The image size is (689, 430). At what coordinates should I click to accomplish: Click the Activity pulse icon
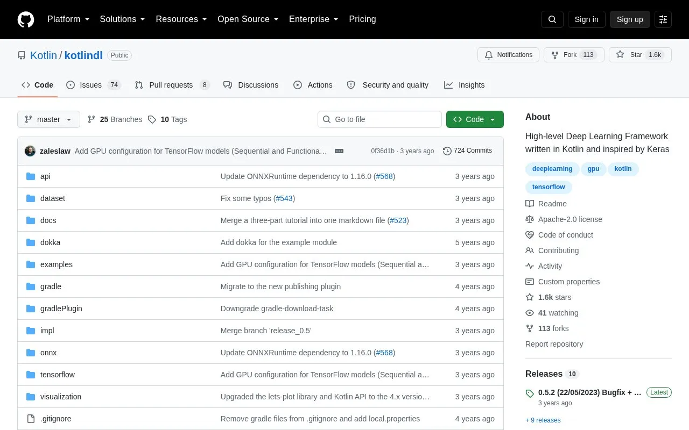click(x=530, y=266)
